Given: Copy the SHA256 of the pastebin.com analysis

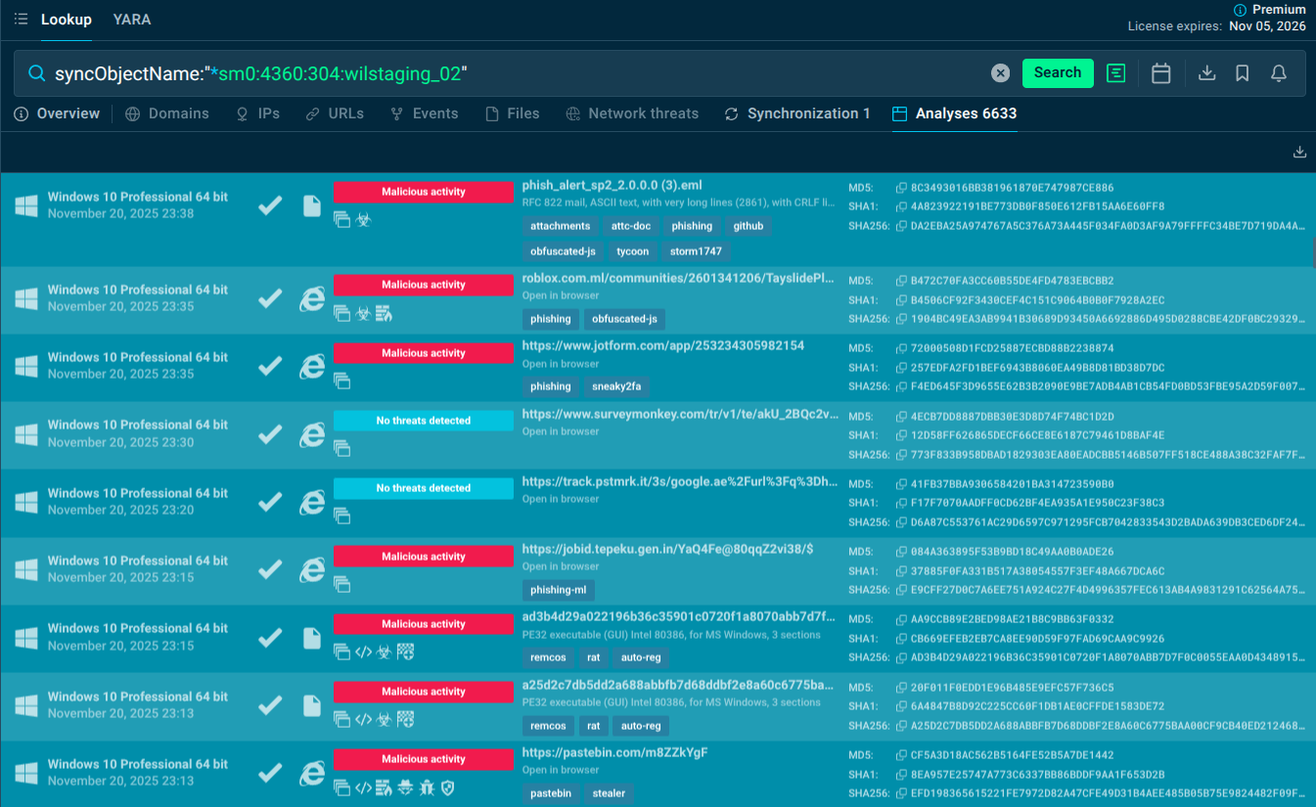Looking at the screenshot, I should click(901, 793).
